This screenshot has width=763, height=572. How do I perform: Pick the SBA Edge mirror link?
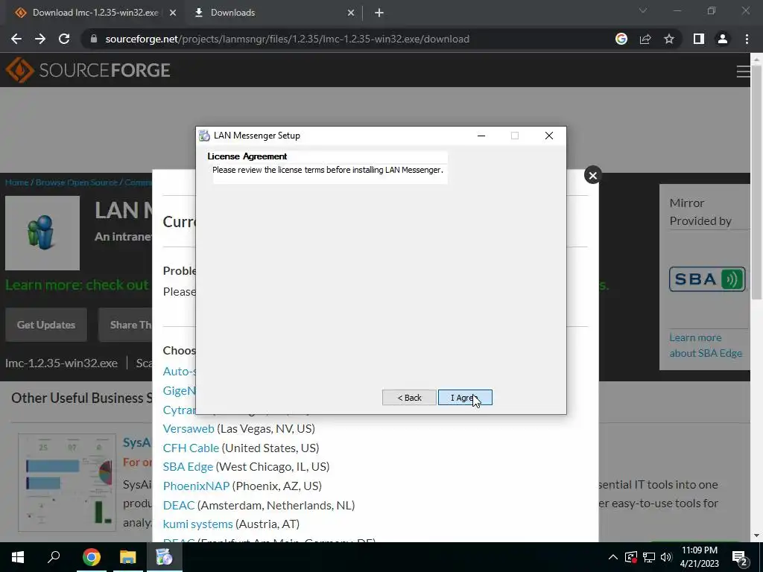[188, 467]
